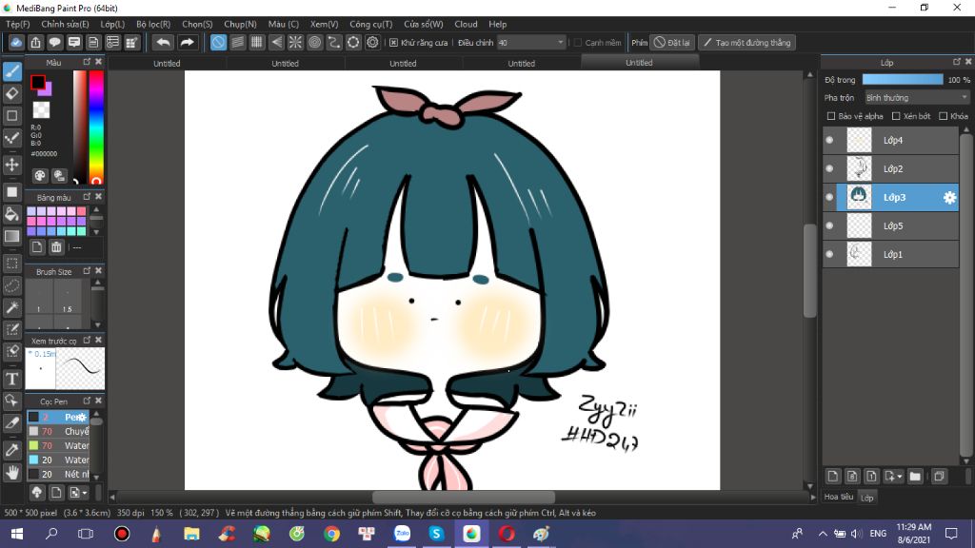
Task: Enable the vanishing point snap guide
Action: coord(276,42)
